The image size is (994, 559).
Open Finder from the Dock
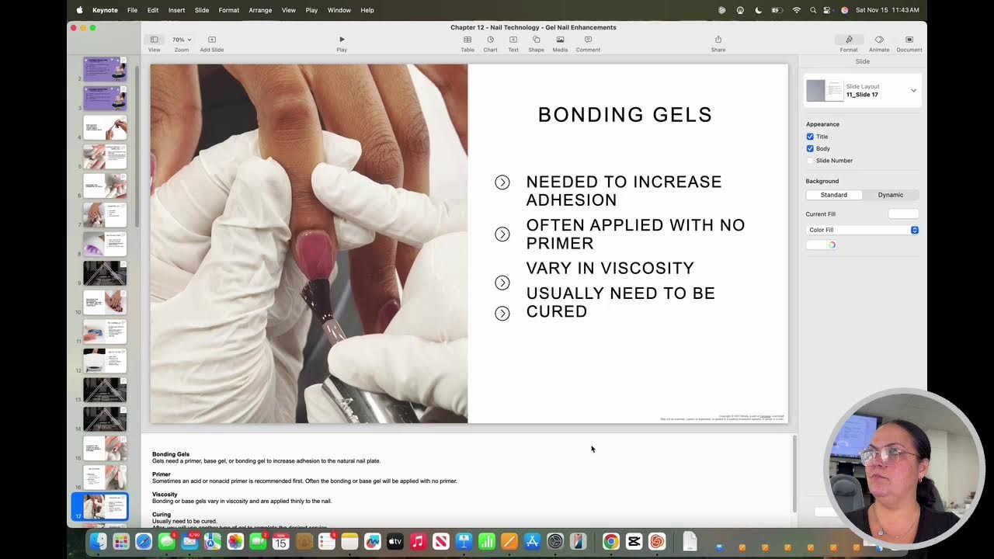(x=98, y=541)
